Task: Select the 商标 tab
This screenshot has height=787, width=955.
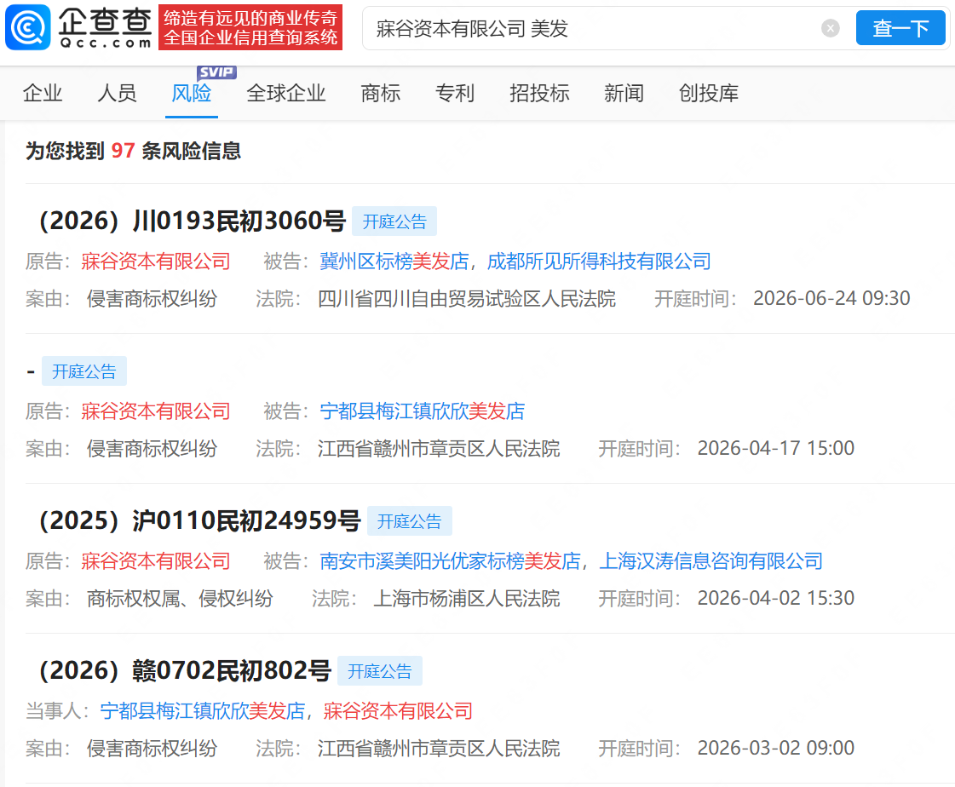Action: pos(381,93)
